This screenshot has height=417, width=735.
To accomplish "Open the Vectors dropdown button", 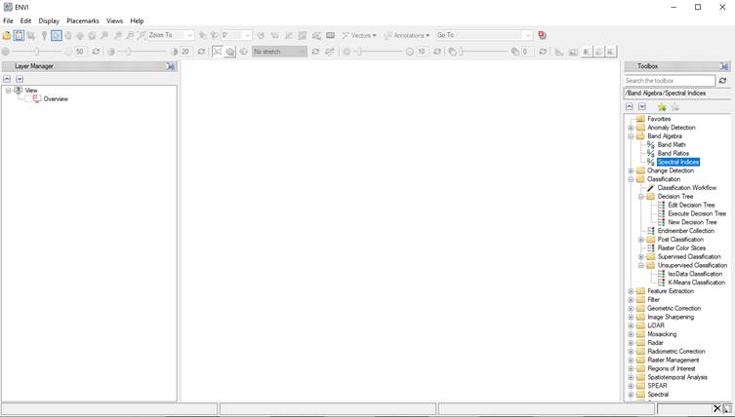I will 359,35.
